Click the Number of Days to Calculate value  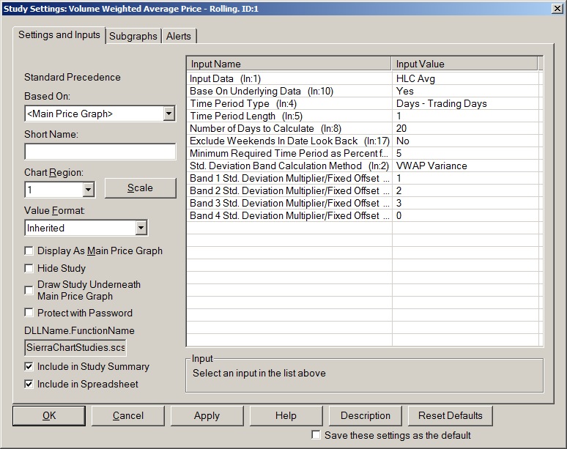tap(465, 128)
